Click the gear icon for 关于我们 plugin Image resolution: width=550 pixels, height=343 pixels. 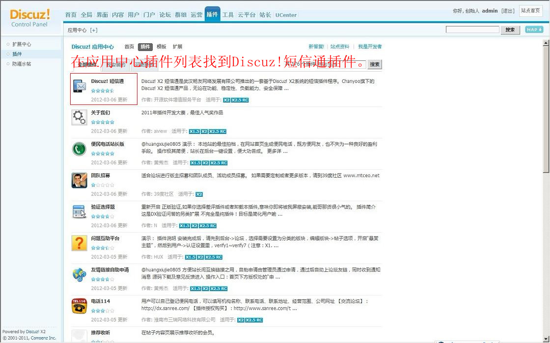(x=79, y=117)
